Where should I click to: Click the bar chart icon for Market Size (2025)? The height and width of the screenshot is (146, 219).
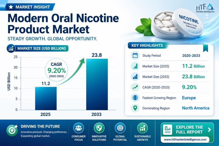click(x=135, y=66)
